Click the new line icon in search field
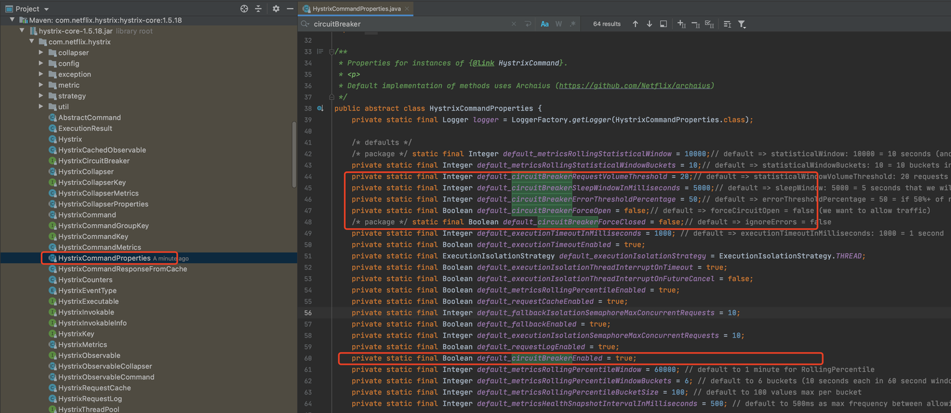Viewport: 951px width, 413px height. pyautogui.click(x=528, y=24)
